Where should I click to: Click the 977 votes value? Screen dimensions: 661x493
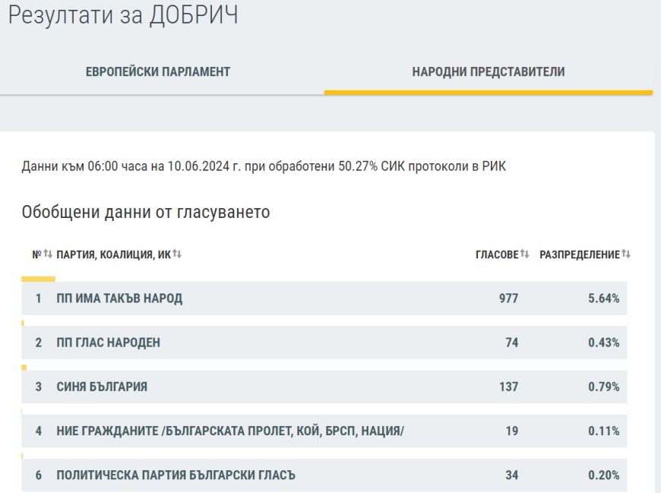[x=508, y=299]
